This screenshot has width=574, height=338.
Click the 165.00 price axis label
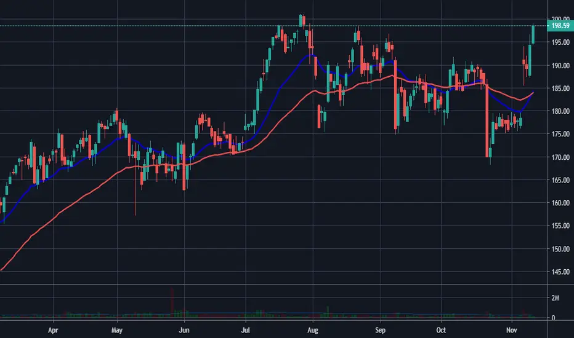560,180
